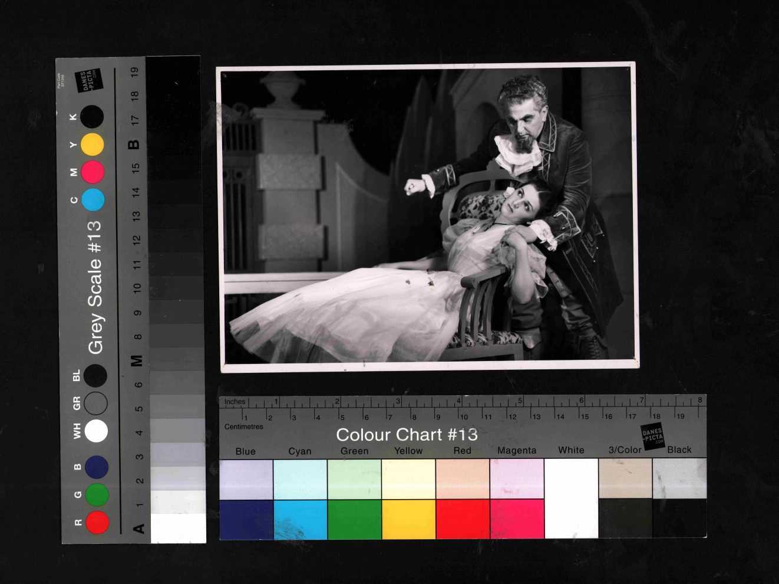779x584 pixels.
Task: Click the bright cyan swatch on Colour Chart
Action: point(300,519)
